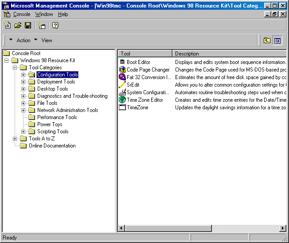Image resolution: width=289 pixels, height=243 pixels.
Task: Select the Time Zone Editor entry text
Action: (145, 100)
